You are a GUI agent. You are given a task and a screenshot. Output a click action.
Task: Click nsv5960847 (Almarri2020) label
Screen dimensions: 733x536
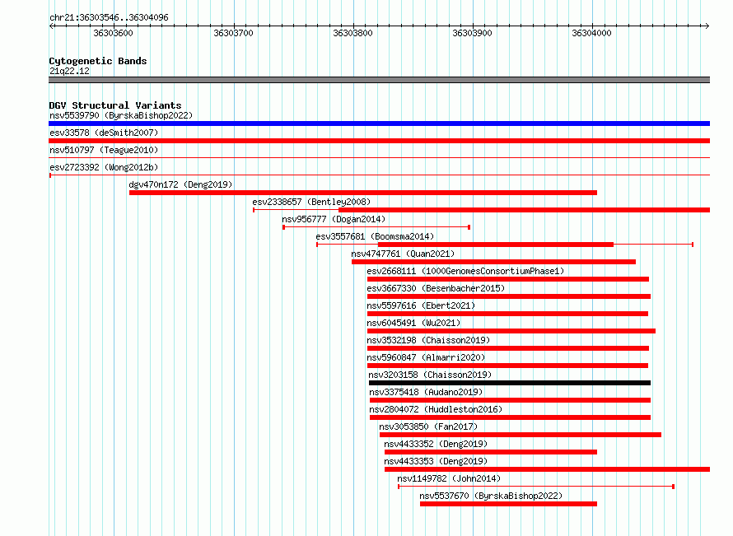pyautogui.click(x=427, y=357)
